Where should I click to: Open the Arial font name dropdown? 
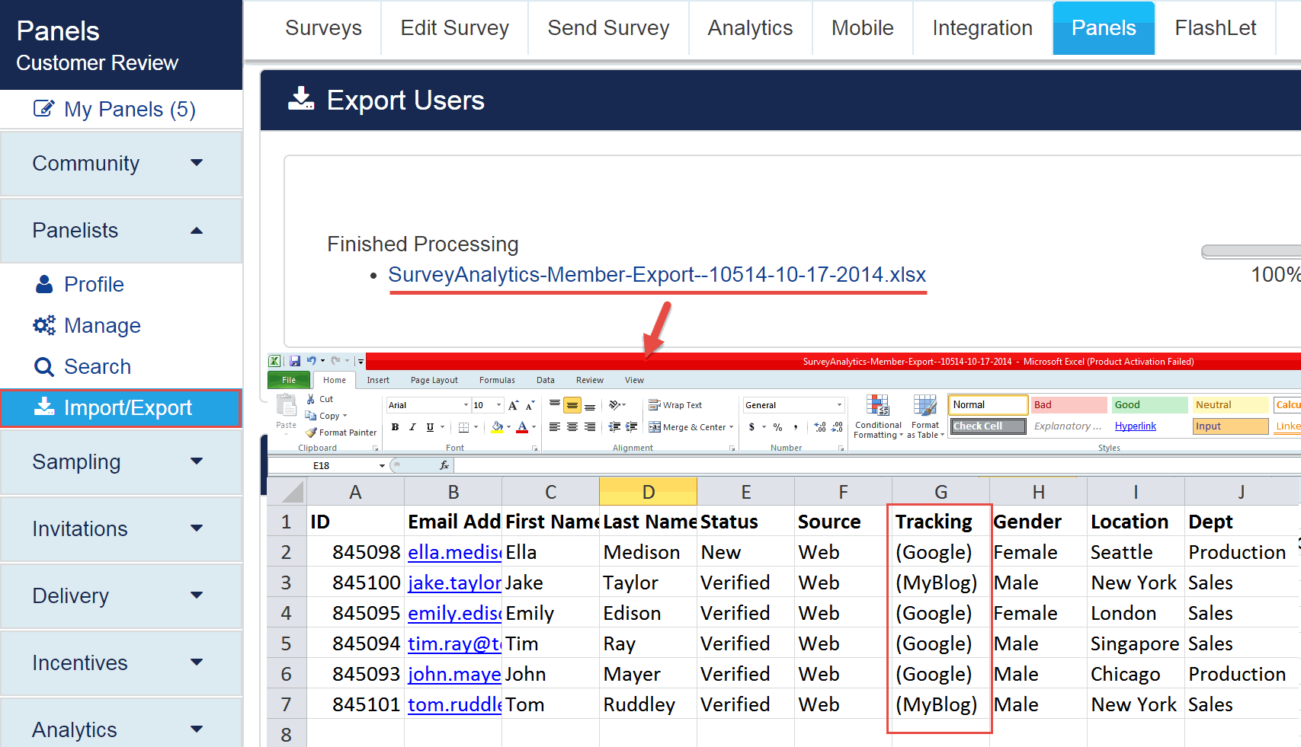click(466, 405)
